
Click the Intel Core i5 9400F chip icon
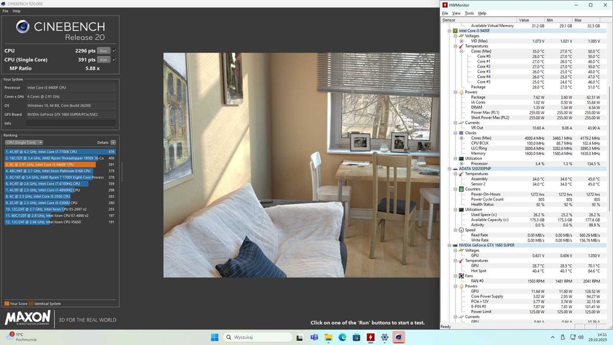pyautogui.click(x=455, y=31)
